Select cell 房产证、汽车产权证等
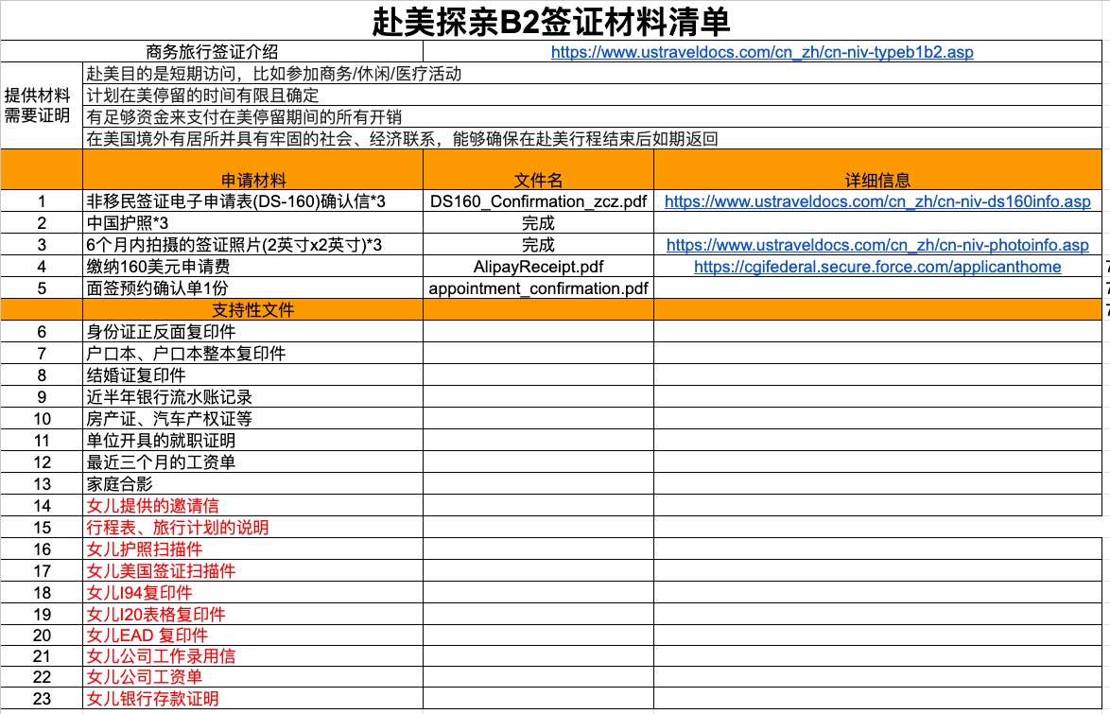Image resolution: width=1110 pixels, height=714 pixels. [x=252, y=419]
